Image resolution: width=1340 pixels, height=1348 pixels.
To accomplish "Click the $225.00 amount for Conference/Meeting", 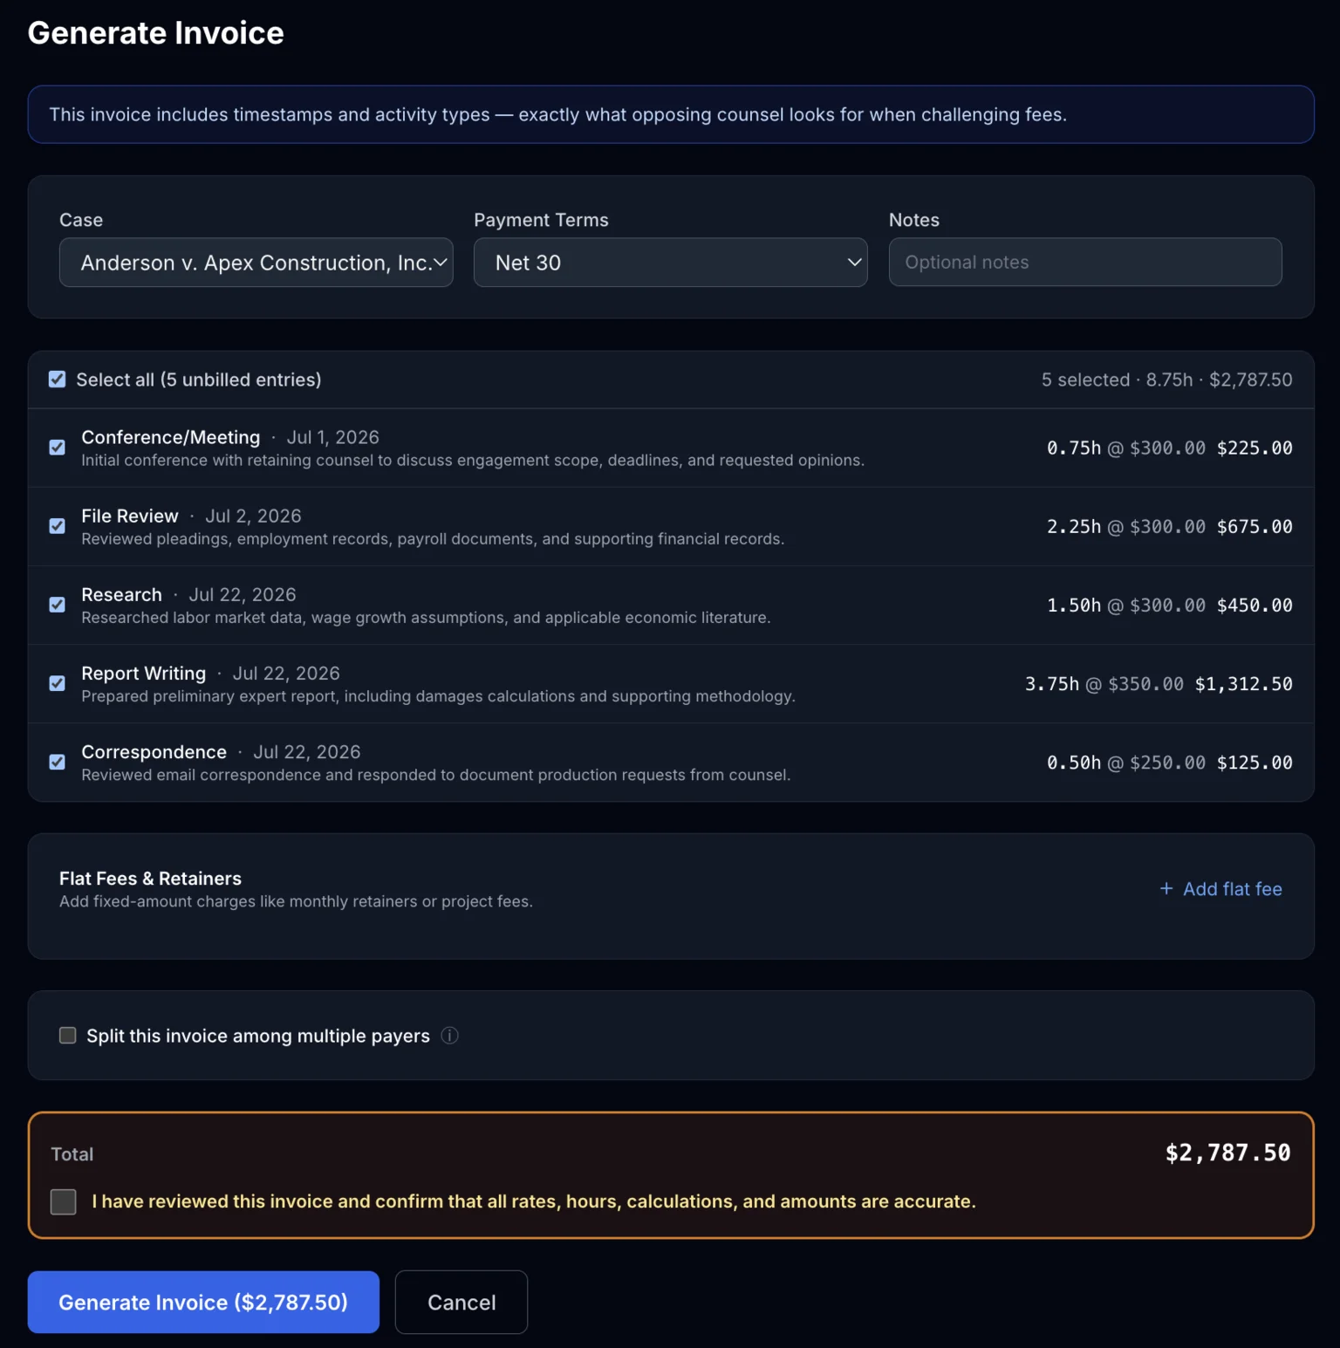I will pyautogui.click(x=1255, y=448).
